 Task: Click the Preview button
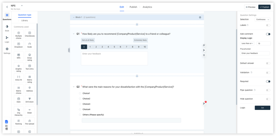click(250, 7)
